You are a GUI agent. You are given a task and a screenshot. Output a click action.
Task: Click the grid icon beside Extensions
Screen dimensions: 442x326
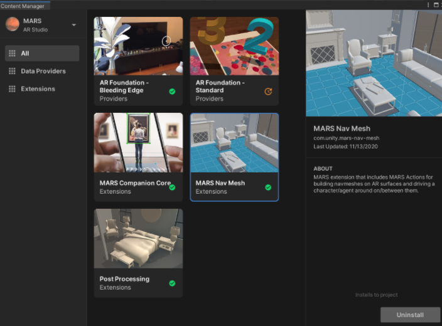[x=12, y=88]
